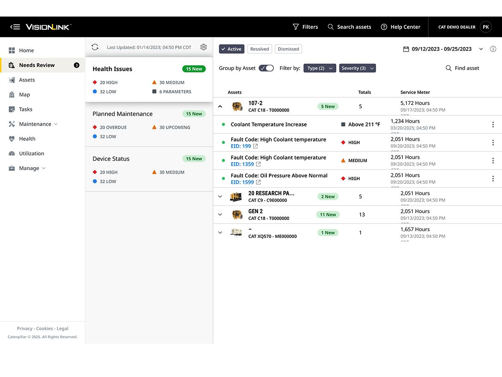
Task: Open external link icon for EID 1359
Action: click(259, 164)
